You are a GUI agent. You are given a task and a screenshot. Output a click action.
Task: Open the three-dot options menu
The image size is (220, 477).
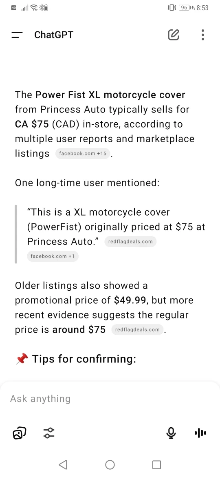[x=202, y=35]
